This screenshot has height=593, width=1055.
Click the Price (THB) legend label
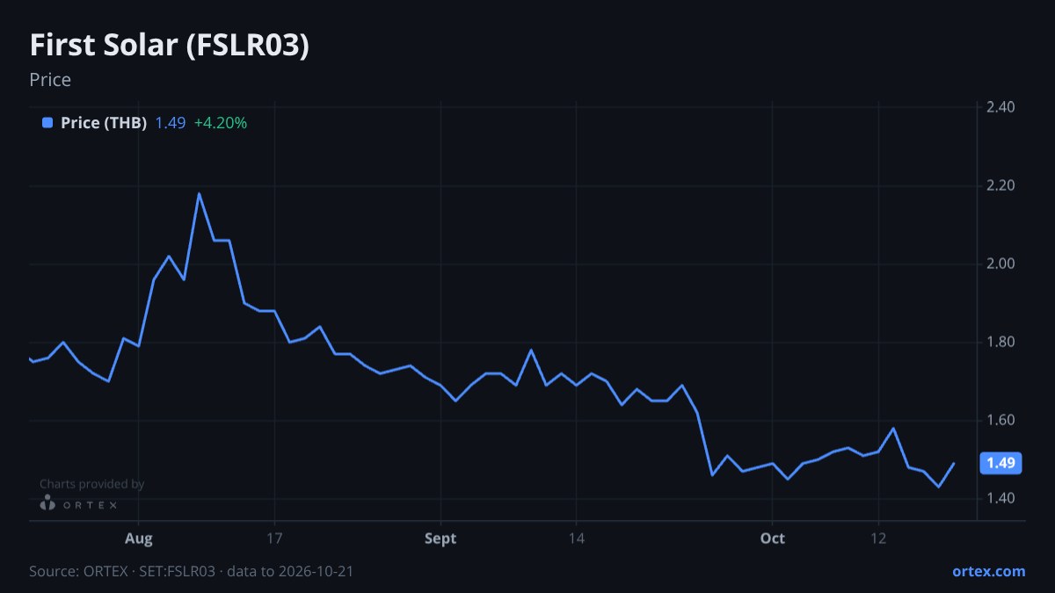click(104, 123)
